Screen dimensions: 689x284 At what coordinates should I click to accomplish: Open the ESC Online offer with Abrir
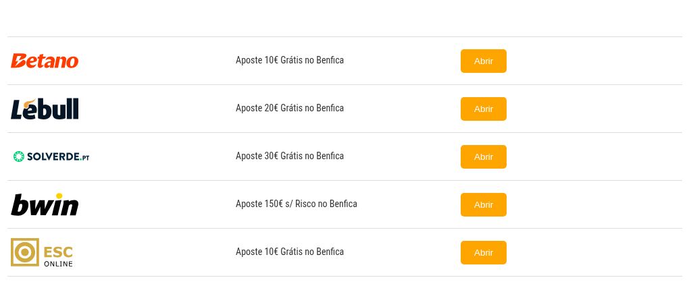(483, 252)
